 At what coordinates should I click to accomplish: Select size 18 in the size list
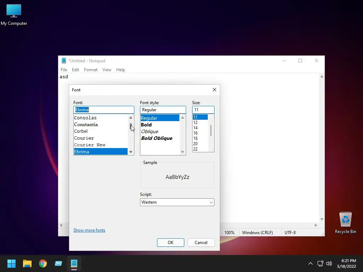[200, 138]
